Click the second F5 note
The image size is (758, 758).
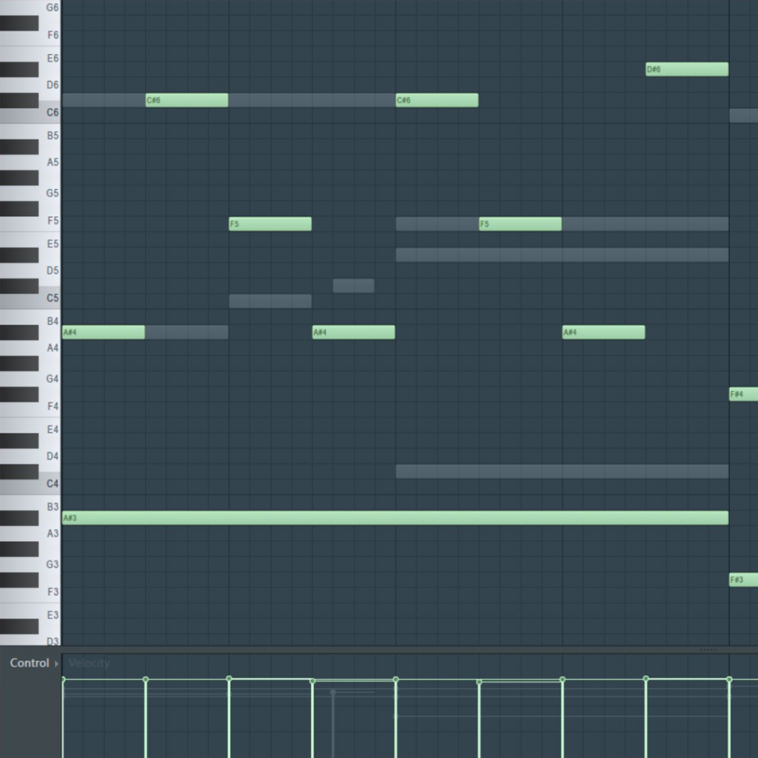pyautogui.click(x=520, y=224)
